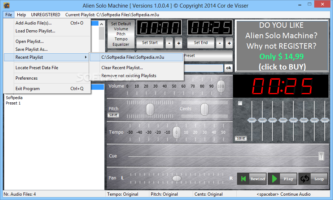Click <spacebar> Continue Audio status text
The height and width of the screenshot is (200, 333).
pyautogui.click(x=284, y=194)
